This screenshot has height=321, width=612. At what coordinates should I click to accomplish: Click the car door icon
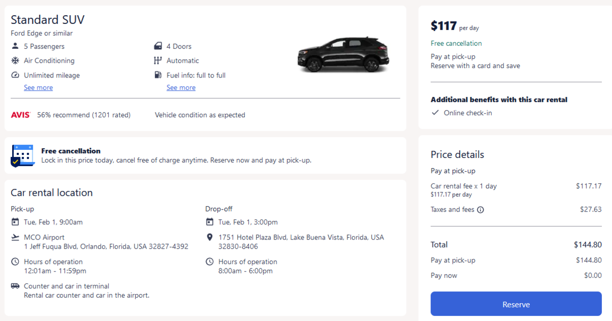click(x=158, y=46)
